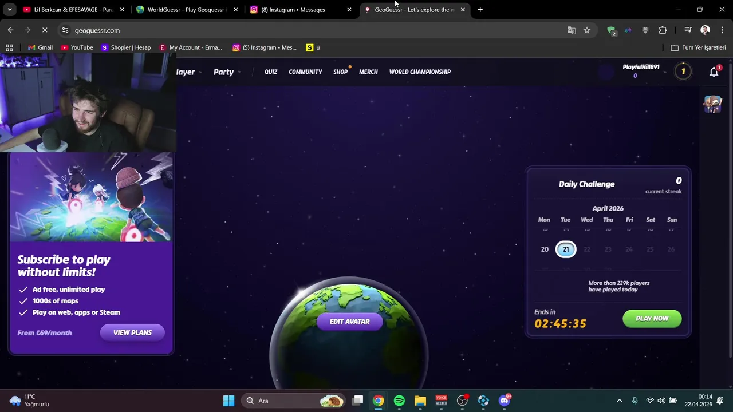The height and width of the screenshot is (412, 733).
Task: Open the SHOP menu item
Action: (x=341, y=72)
